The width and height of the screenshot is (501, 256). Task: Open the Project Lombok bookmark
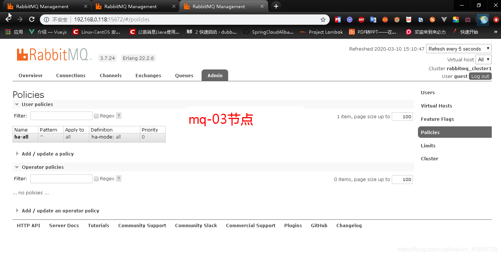tap(322, 32)
